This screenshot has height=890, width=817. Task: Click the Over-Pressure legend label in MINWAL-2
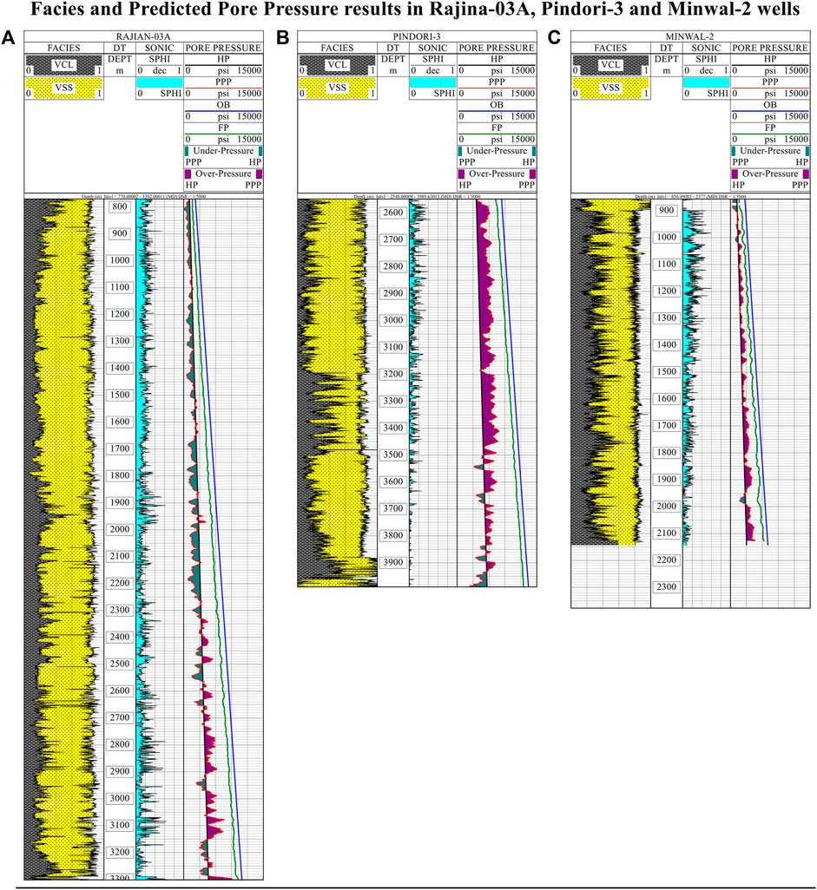coord(770,173)
